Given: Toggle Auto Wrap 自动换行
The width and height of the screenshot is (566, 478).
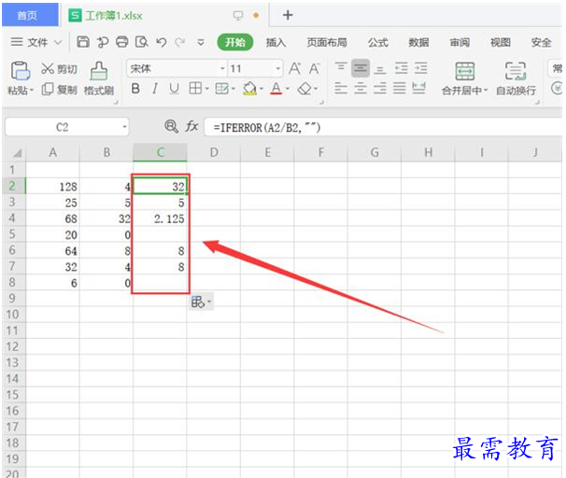Looking at the screenshot, I should point(516,78).
